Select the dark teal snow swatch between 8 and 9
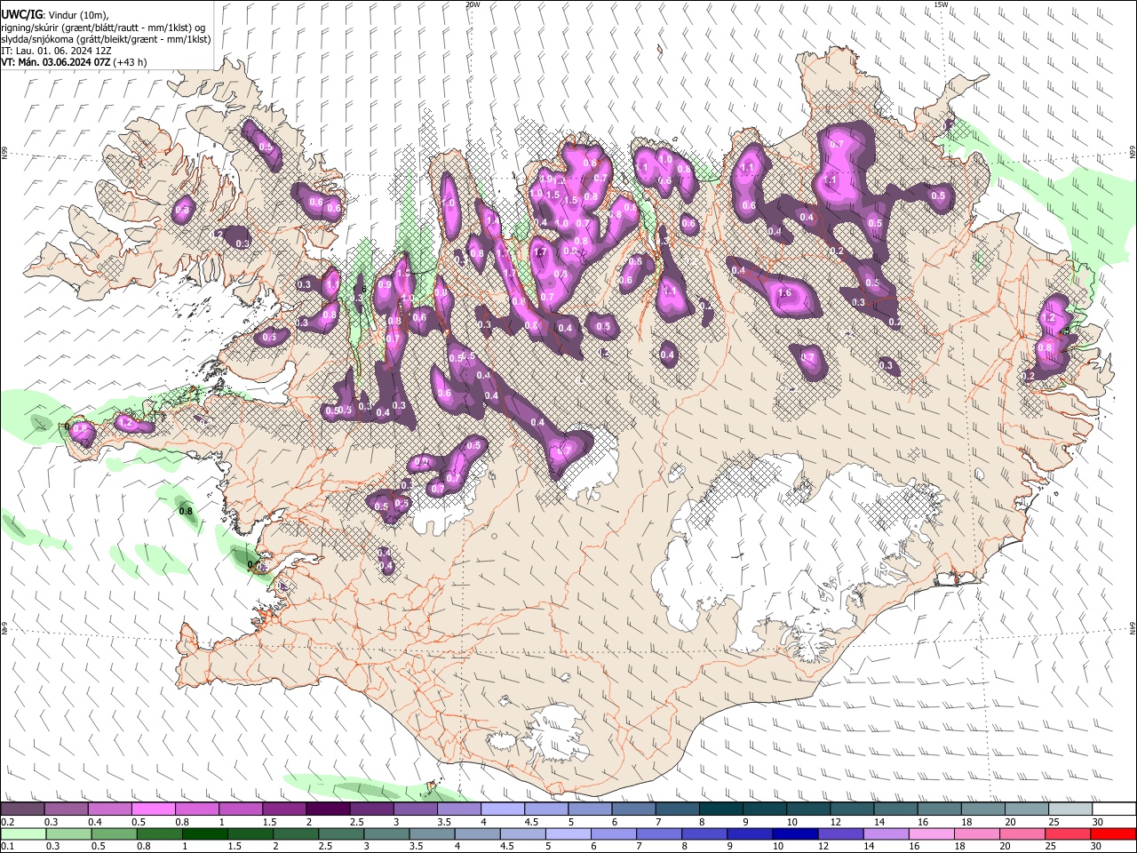Image resolution: width=1137 pixels, height=853 pixels. coord(720,809)
